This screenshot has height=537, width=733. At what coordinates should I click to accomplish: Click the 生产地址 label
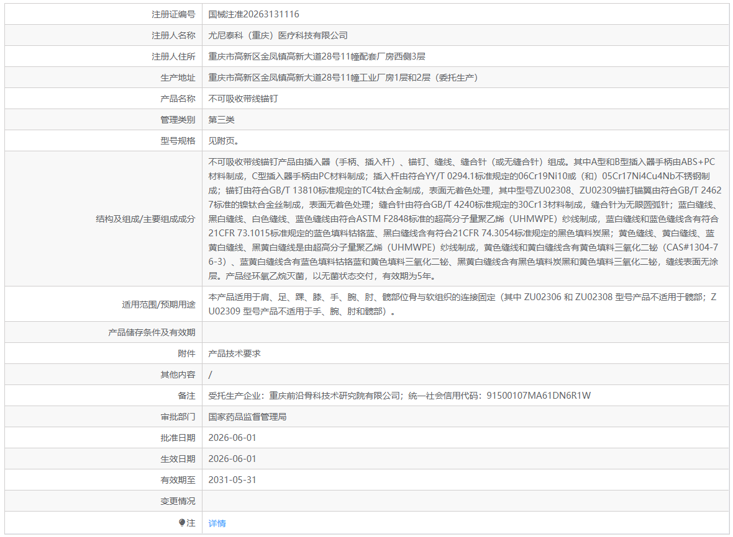tap(178, 78)
